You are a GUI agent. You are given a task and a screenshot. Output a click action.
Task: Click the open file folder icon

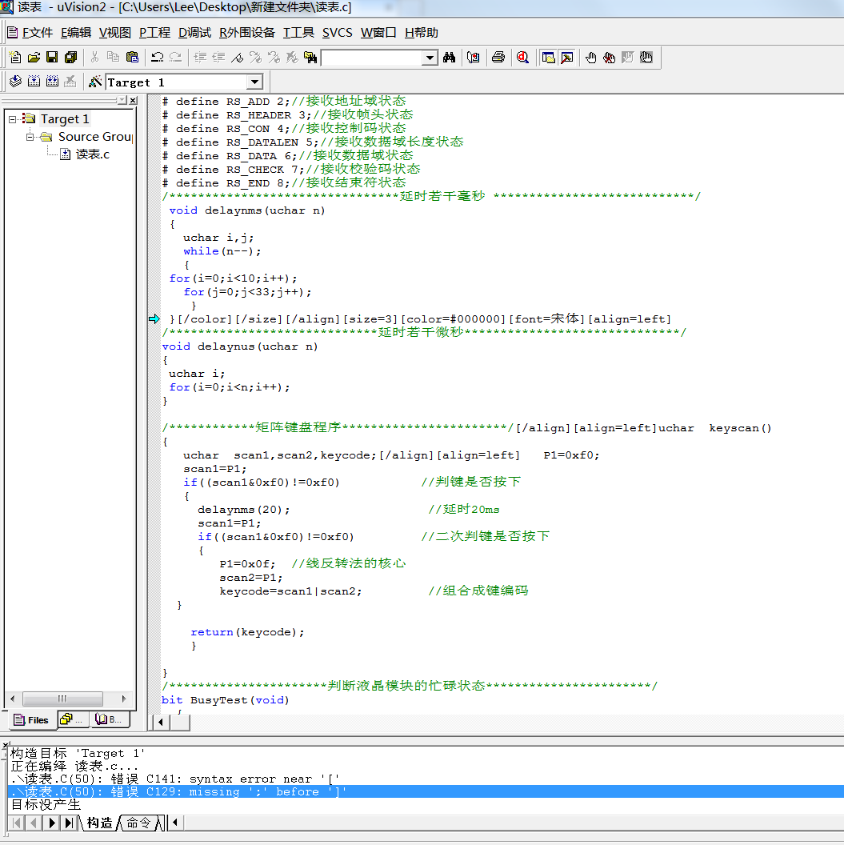click(34, 57)
